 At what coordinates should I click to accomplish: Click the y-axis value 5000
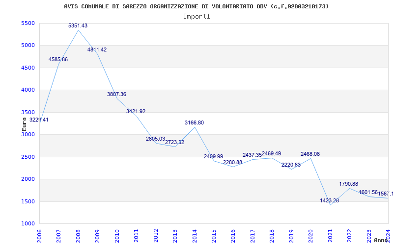[x=28, y=46]
